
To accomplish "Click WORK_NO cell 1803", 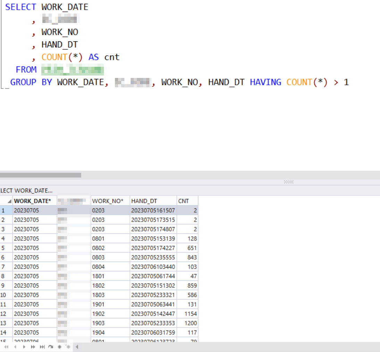I will pyautogui.click(x=110, y=295).
